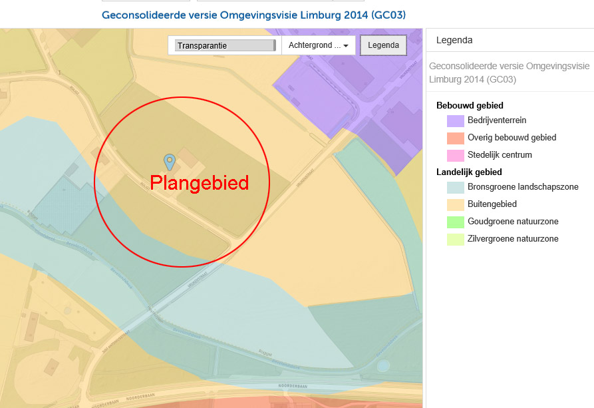Image resolution: width=594 pixels, height=408 pixels.
Task: Click the blue location pin marker
Action: point(170,162)
